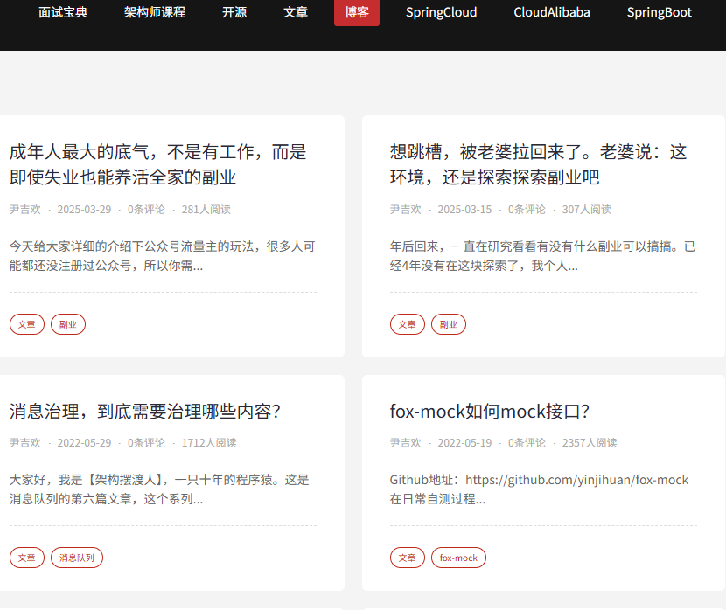Click excerpt 大家好，我是【架构摆渡人】
Screen dimensions: 726x610
point(159,489)
